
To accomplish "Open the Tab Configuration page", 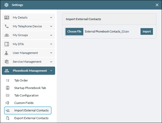I will tap(26, 95).
